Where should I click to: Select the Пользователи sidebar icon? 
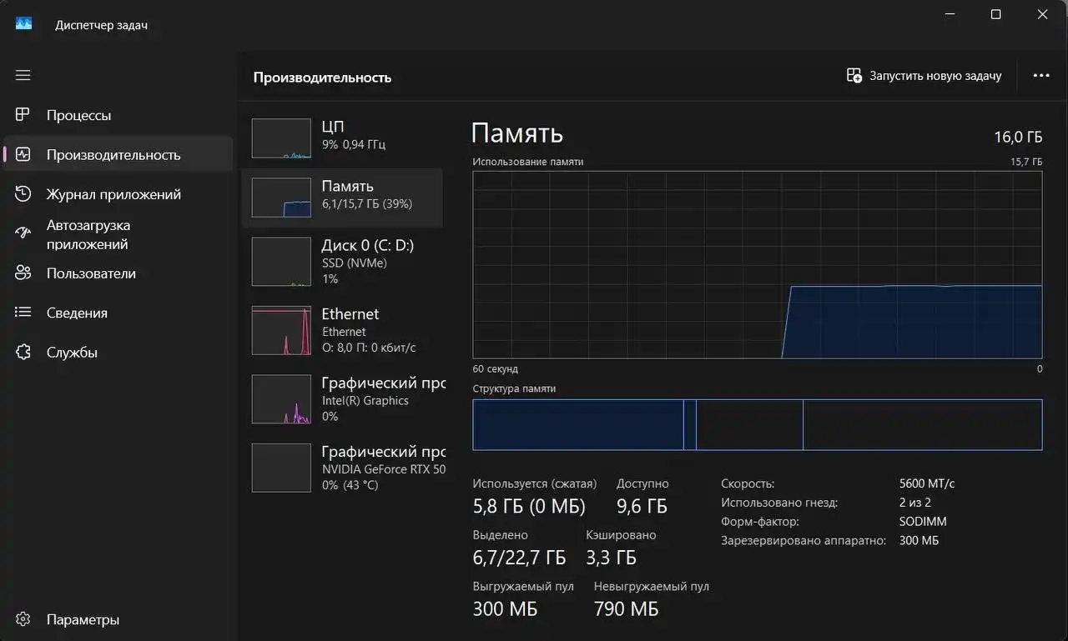[23, 273]
